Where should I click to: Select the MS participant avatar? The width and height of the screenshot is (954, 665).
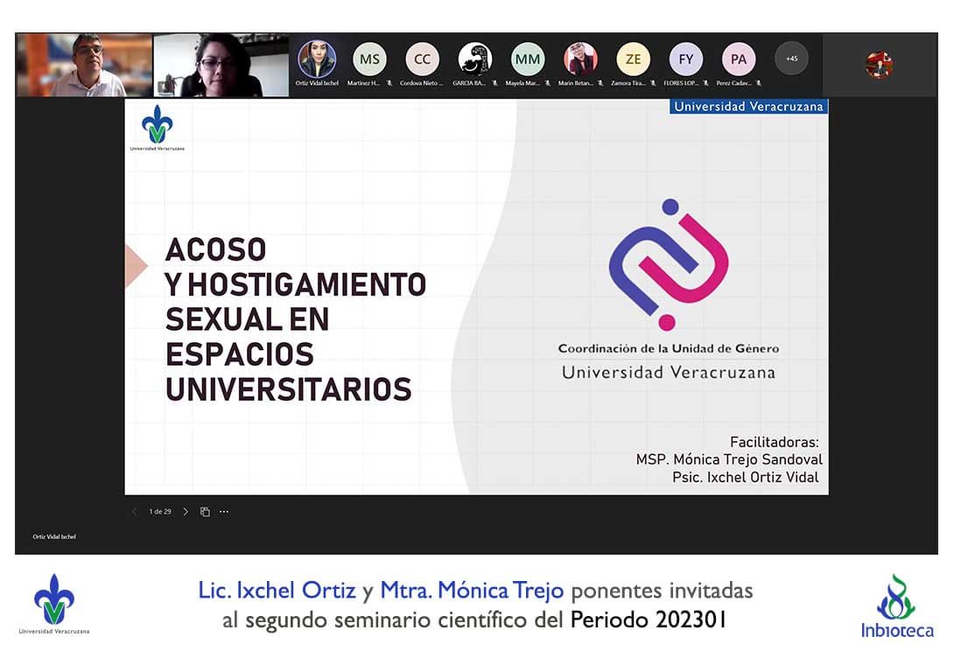point(369,59)
